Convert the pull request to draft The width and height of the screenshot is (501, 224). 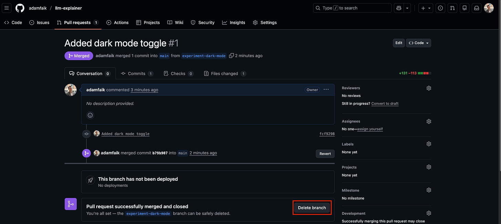385,103
